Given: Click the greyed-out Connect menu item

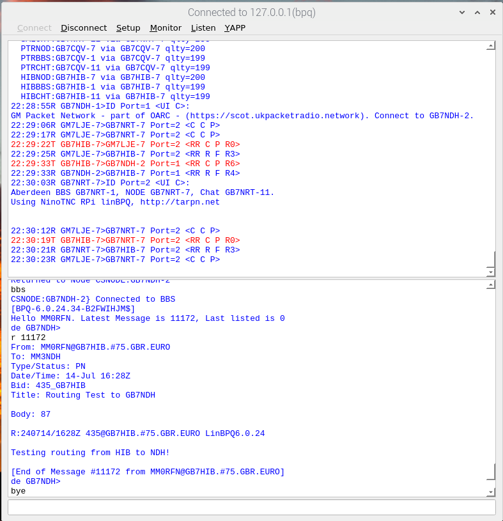Looking at the screenshot, I should (35, 27).
